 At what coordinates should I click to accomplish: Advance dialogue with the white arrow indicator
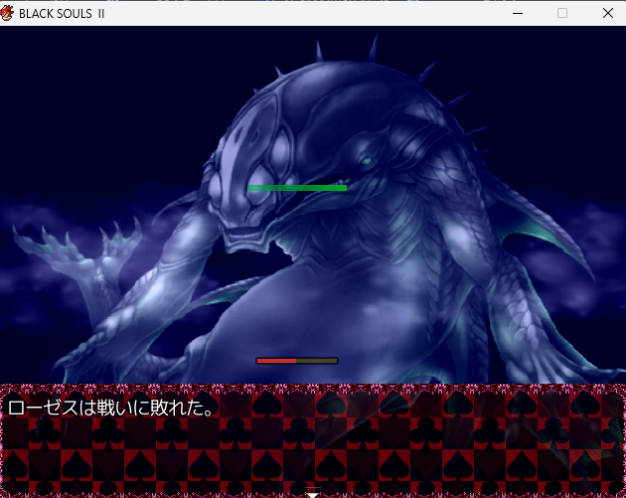(x=313, y=493)
